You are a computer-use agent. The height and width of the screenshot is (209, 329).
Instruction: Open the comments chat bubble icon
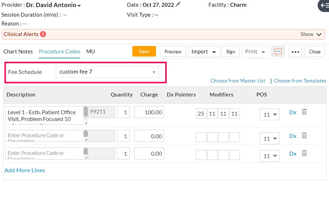pos(278,51)
